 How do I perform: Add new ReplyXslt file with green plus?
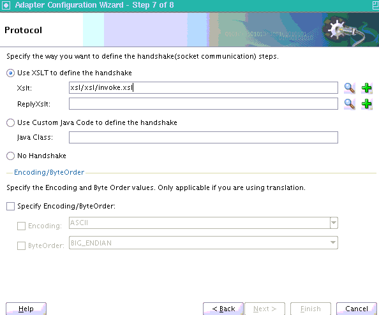point(367,104)
